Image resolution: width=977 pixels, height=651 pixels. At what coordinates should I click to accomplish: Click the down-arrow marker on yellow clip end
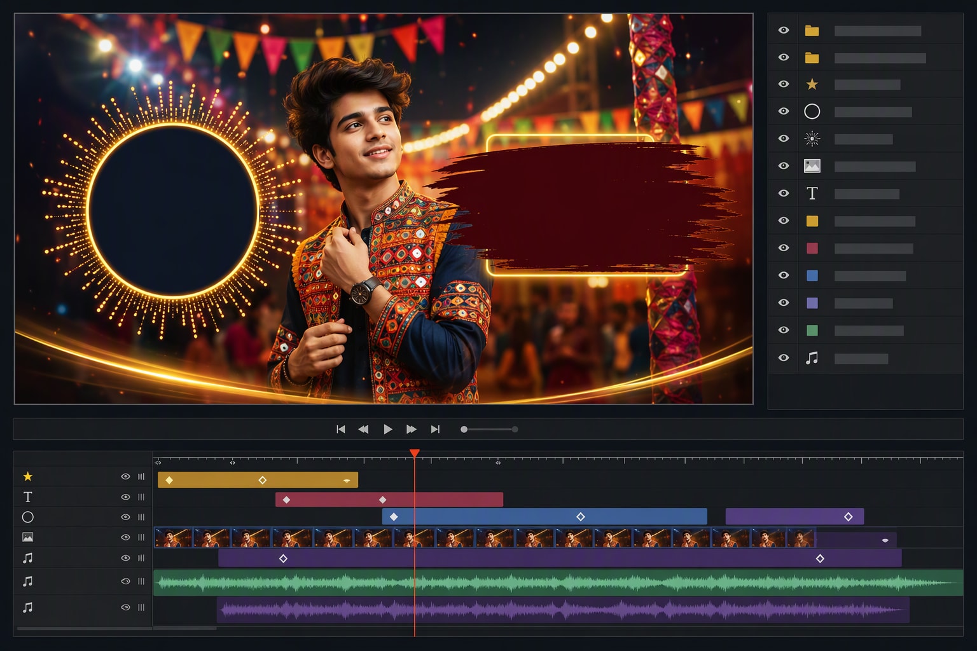[347, 481]
